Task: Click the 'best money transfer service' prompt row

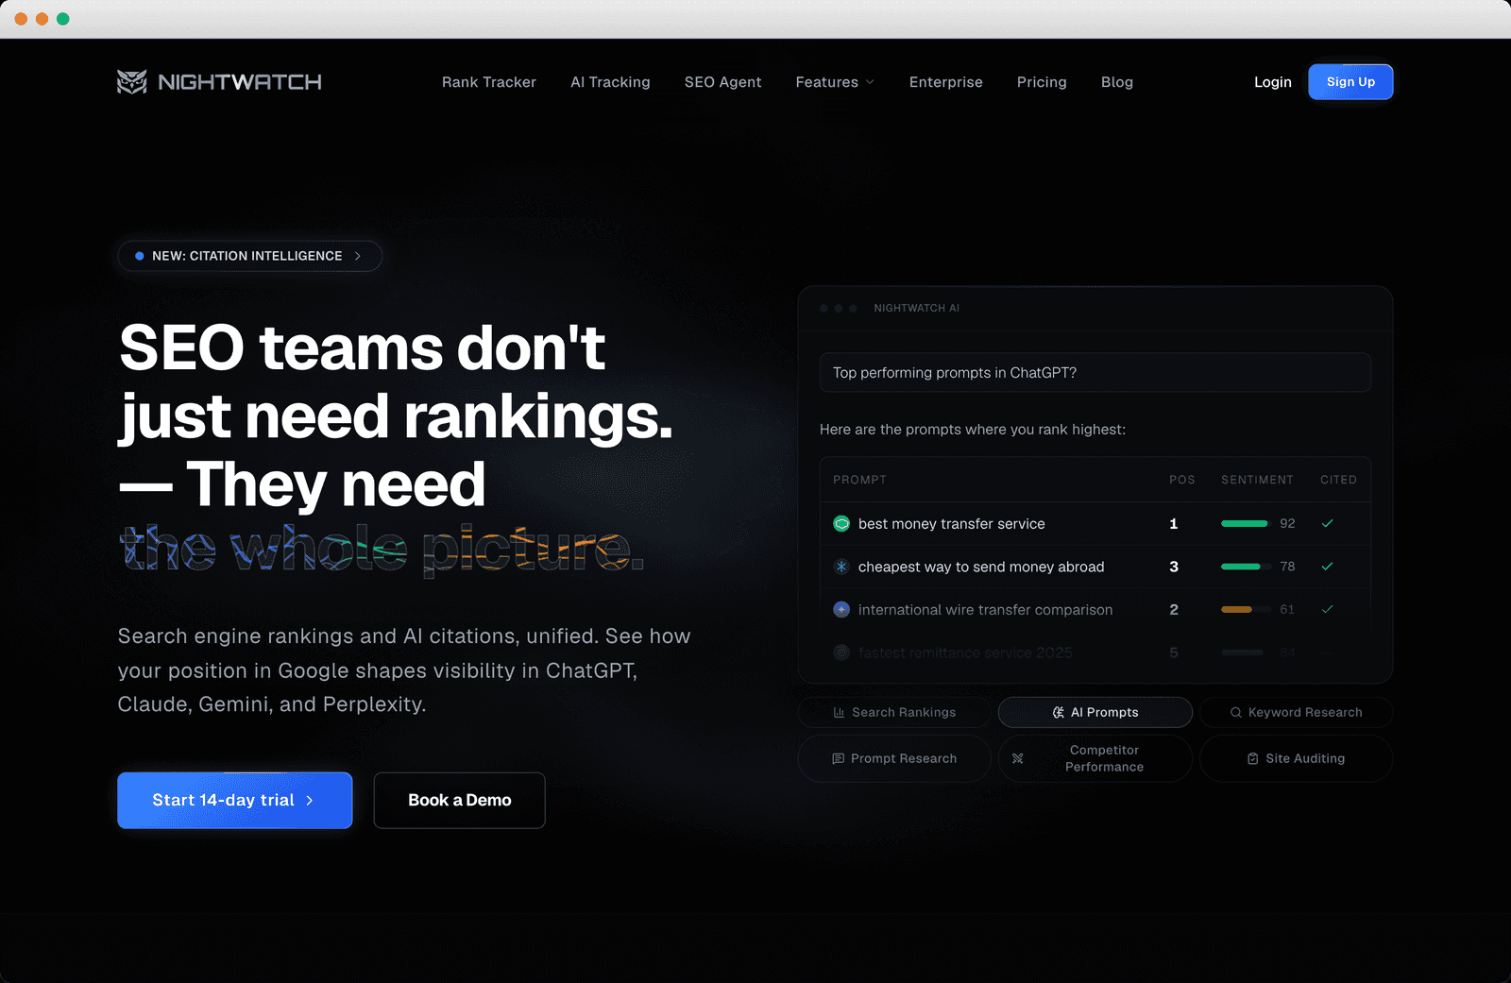Action: [x=1095, y=524]
